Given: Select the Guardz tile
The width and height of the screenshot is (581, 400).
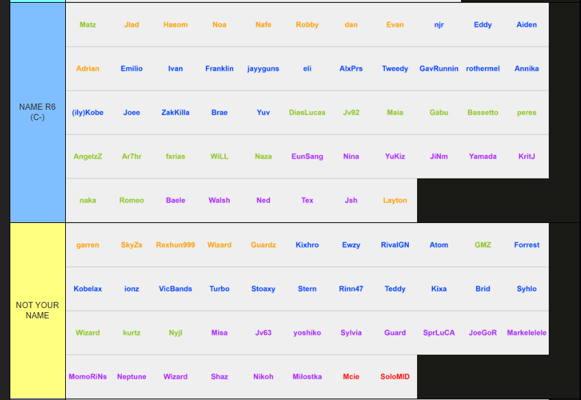Looking at the screenshot, I should [x=263, y=245].
